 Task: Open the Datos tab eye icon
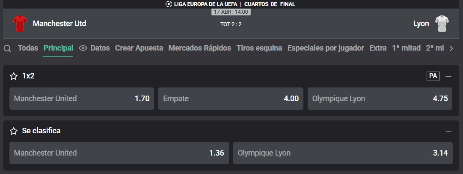(x=83, y=48)
